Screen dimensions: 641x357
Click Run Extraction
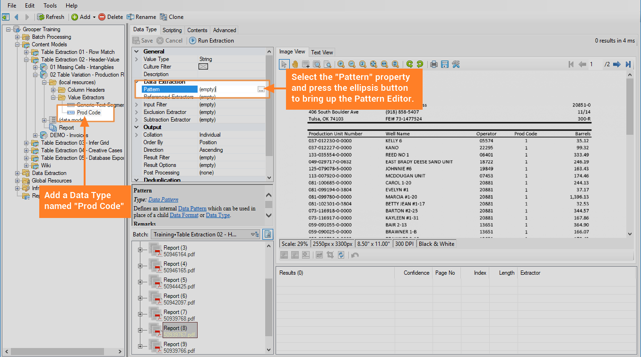click(x=211, y=41)
